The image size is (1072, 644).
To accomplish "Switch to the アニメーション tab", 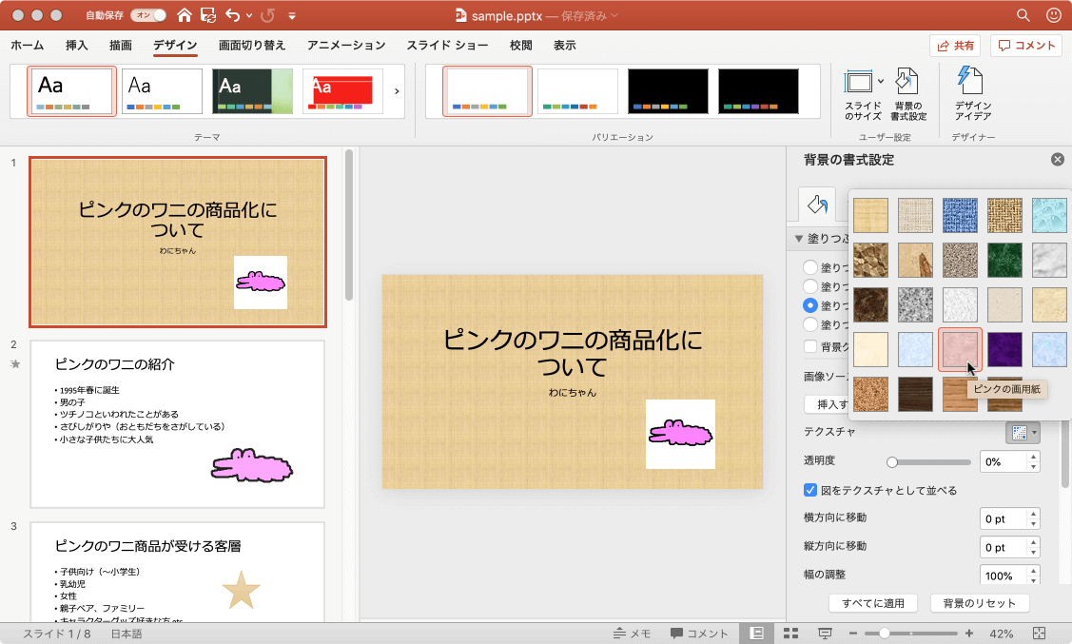I will click(346, 45).
